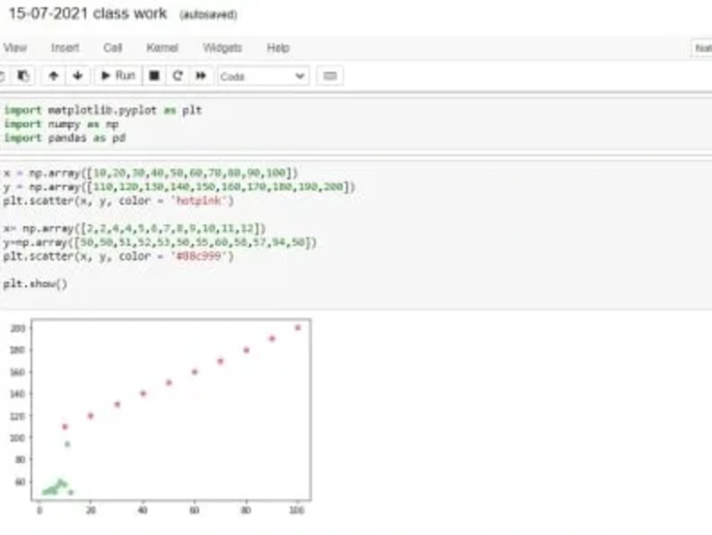Move the selected cell down

[78, 76]
